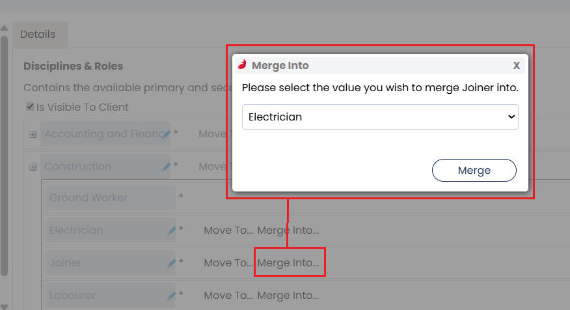This screenshot has height=310, width=570.
Task: Expand the Accounting and Finance tree node
Action: (x=33, y=134)
